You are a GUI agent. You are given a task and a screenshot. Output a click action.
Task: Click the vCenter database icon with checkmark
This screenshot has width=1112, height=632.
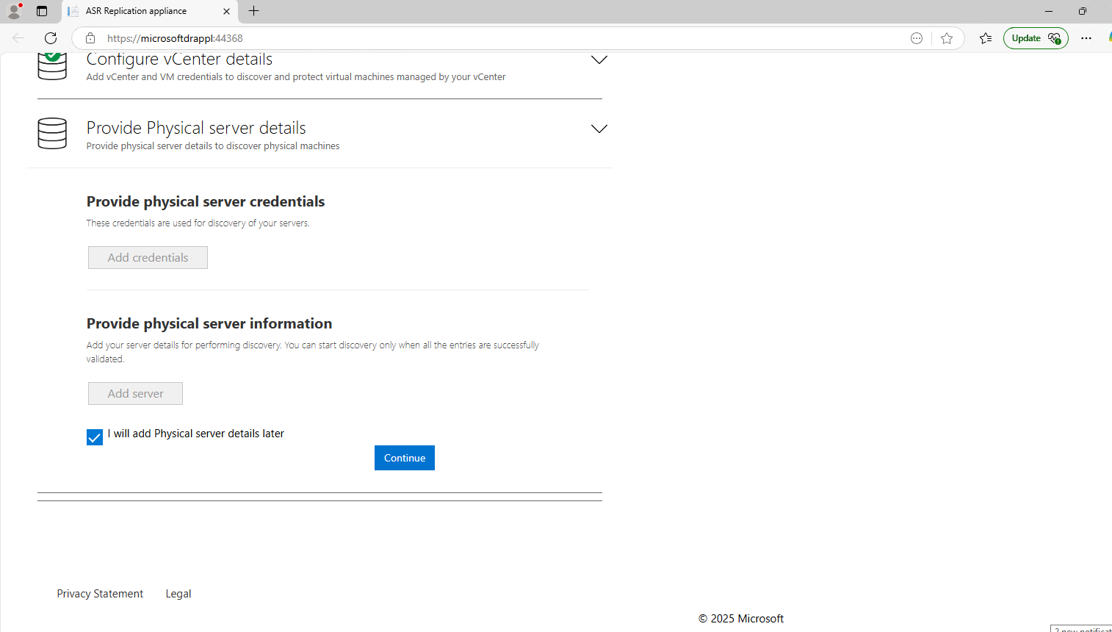point(52,65)
